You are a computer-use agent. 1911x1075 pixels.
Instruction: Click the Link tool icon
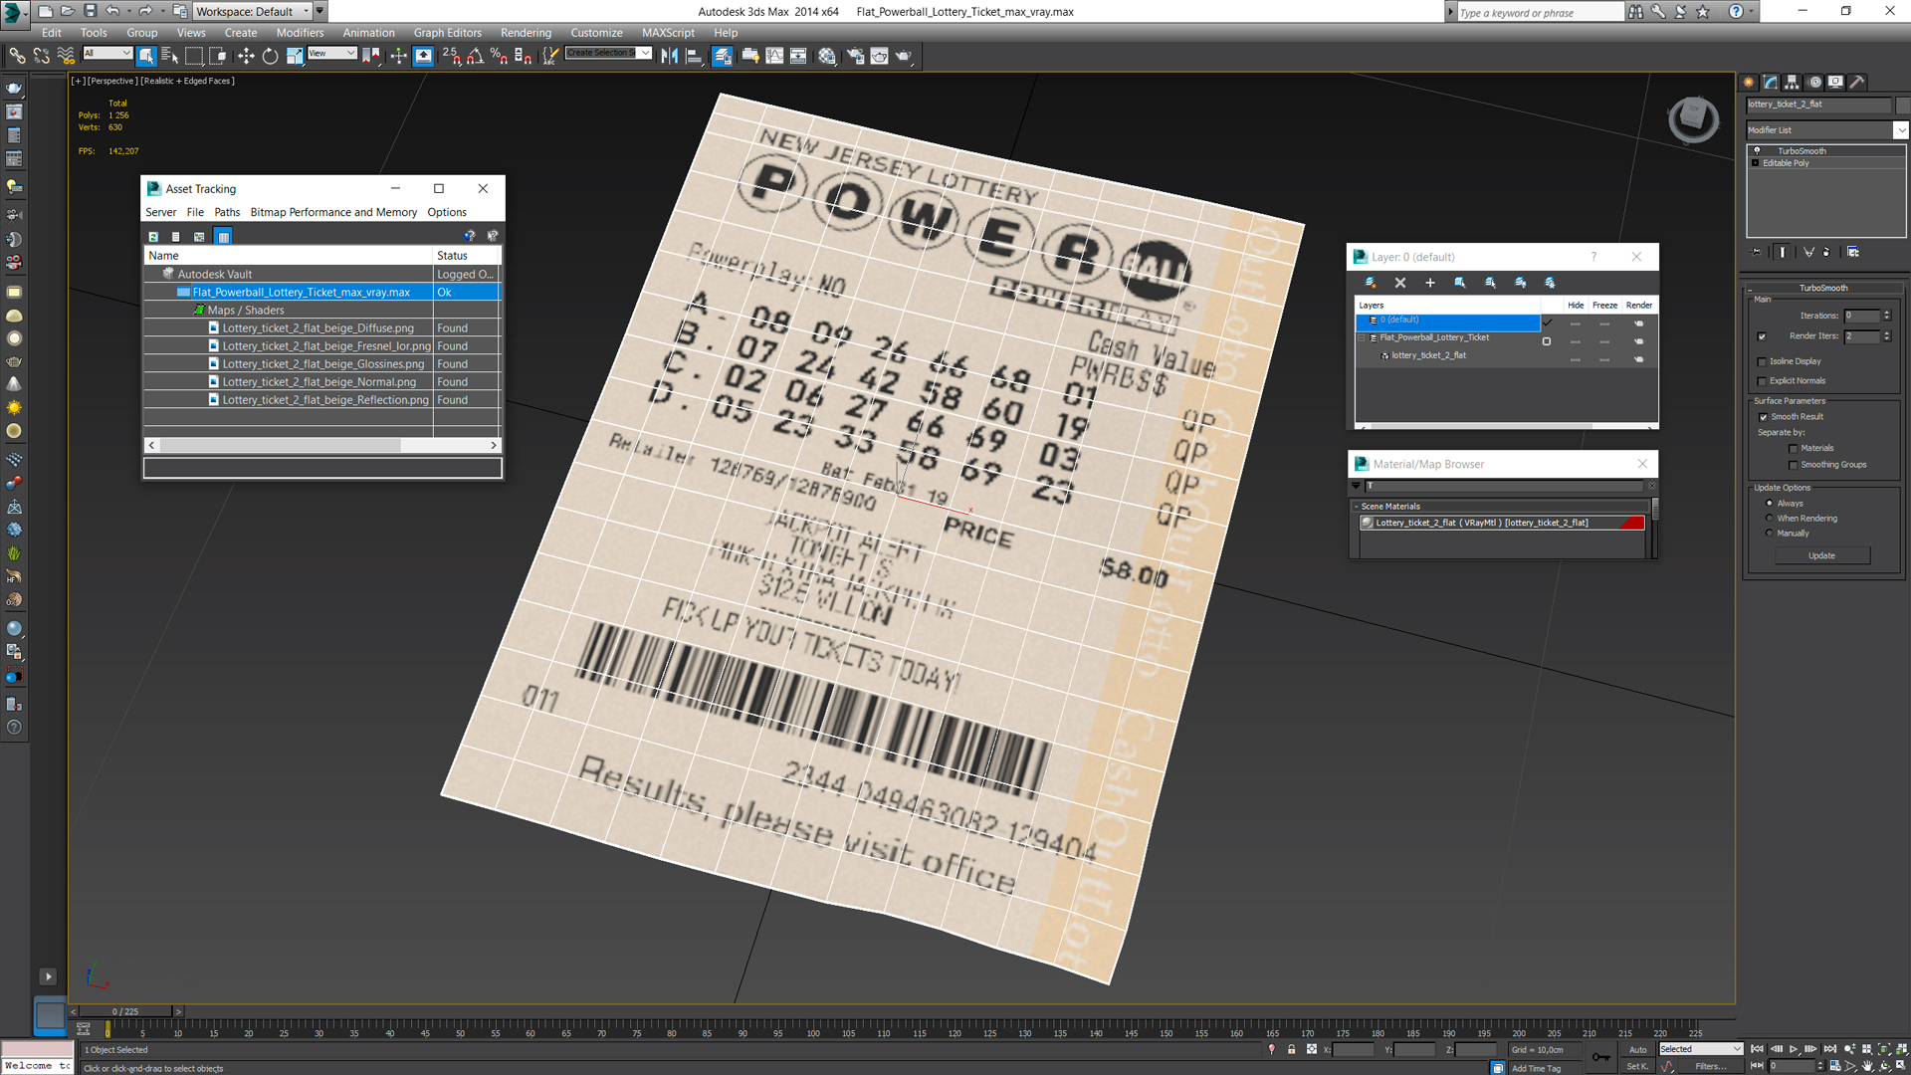coord(17,56)
